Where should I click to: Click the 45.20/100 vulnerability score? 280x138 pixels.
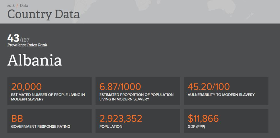pyautogui.click(x=209, y=86)
